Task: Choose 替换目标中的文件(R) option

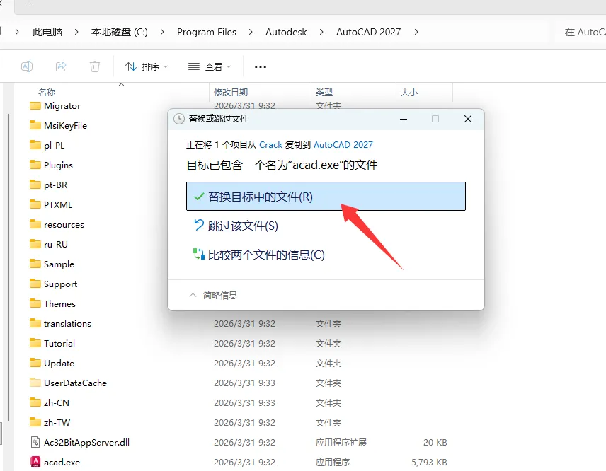Action: pos(326,197)
